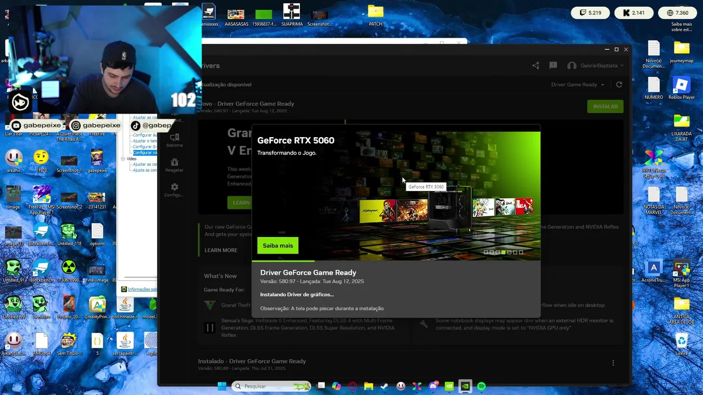Click the LEARN MORE link under the article
Viewport: 703px width, 395px height.
click(x=221, y=250)
